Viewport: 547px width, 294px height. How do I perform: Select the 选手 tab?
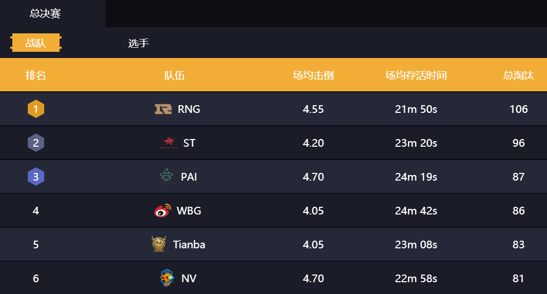click(x=139, y=43)
